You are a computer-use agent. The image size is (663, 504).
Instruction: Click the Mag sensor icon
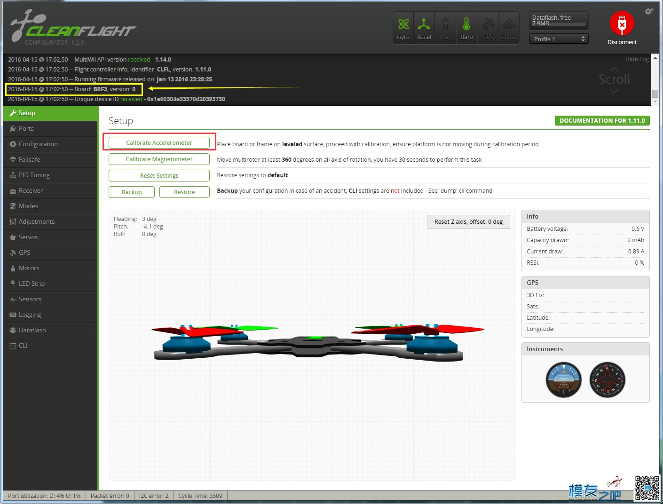445,28
